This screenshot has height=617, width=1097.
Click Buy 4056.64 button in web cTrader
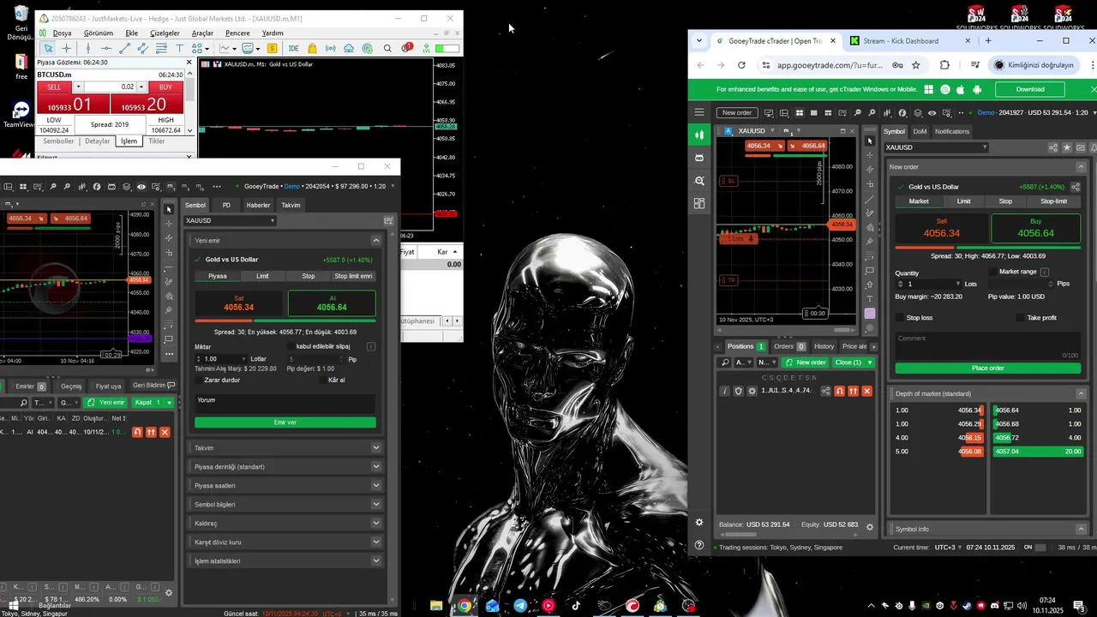[1036, 229]
